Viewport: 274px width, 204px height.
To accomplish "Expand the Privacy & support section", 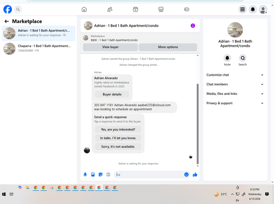I will (235, 103).
